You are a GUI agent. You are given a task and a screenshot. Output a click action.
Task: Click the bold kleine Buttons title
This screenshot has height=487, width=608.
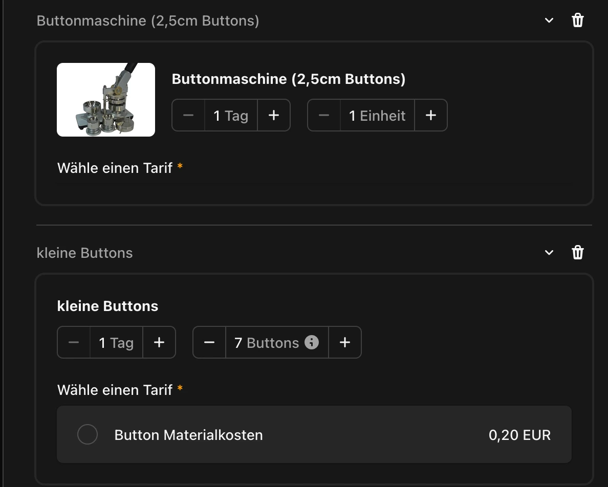click(107, 306)
